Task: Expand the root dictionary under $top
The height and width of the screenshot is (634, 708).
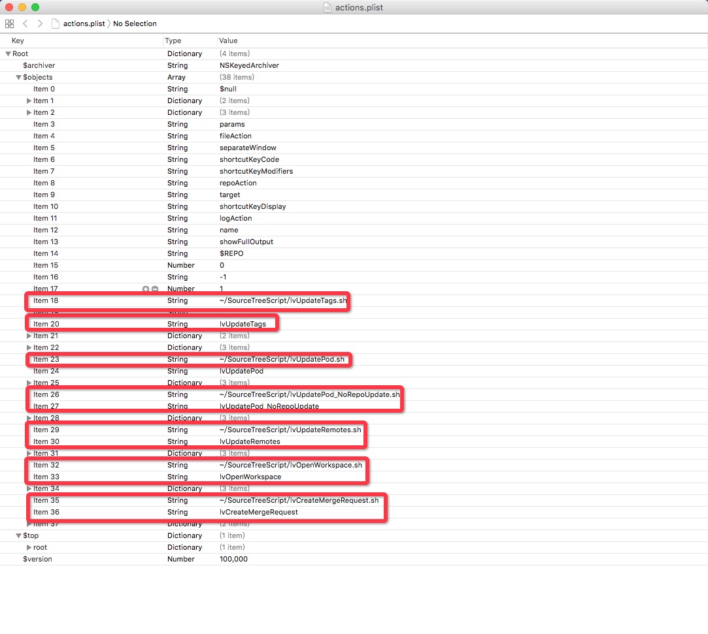Action: click(x=29, y=547)
